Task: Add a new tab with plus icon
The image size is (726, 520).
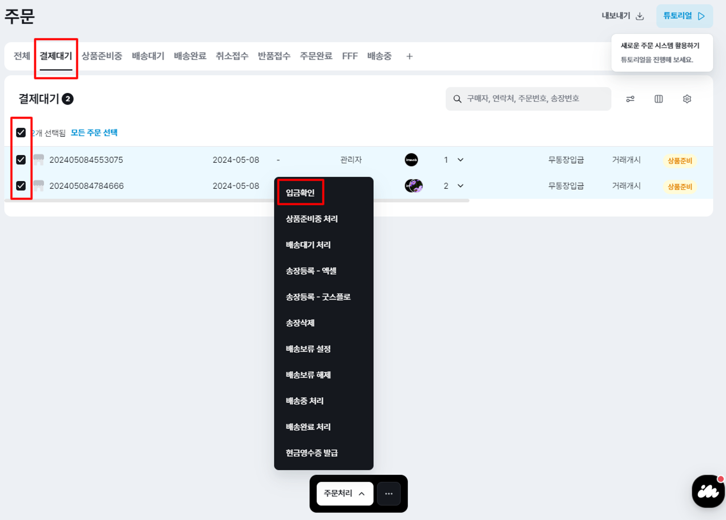Action: [x=409, y=56]
